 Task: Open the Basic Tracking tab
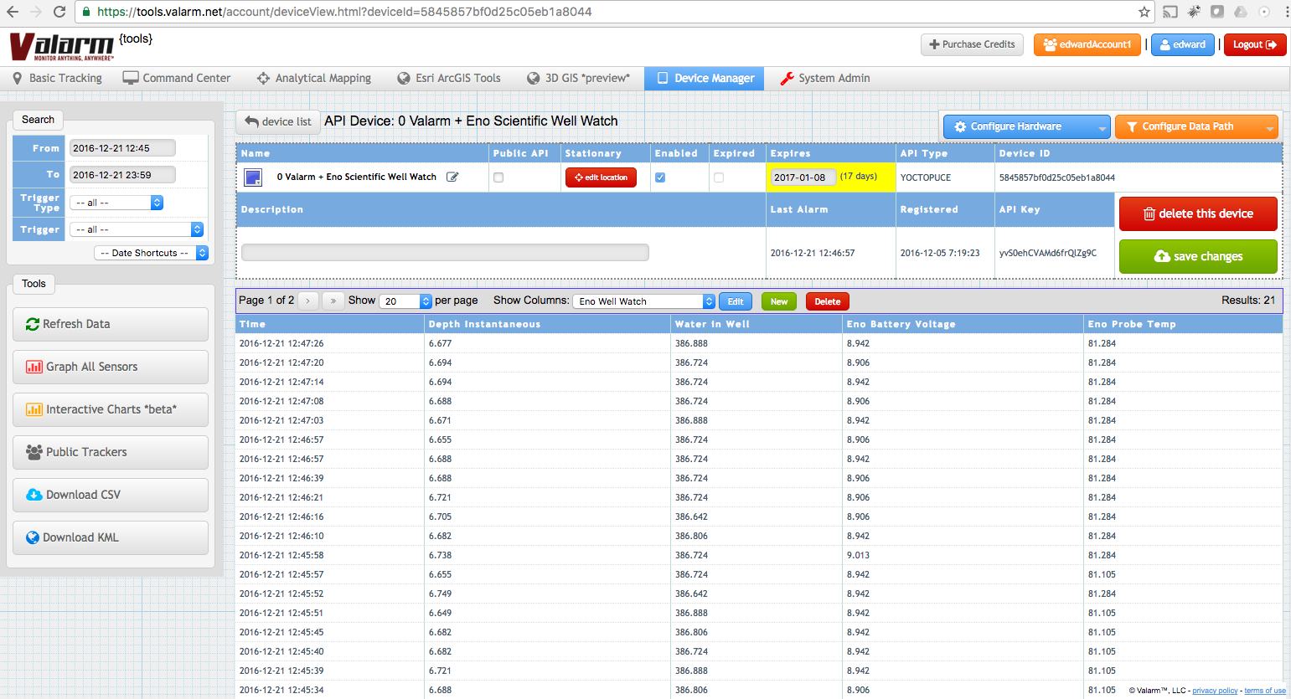pos(57,78)
